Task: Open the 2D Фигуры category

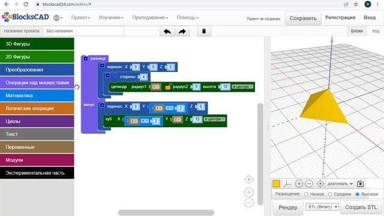Action: coord(37,57)
